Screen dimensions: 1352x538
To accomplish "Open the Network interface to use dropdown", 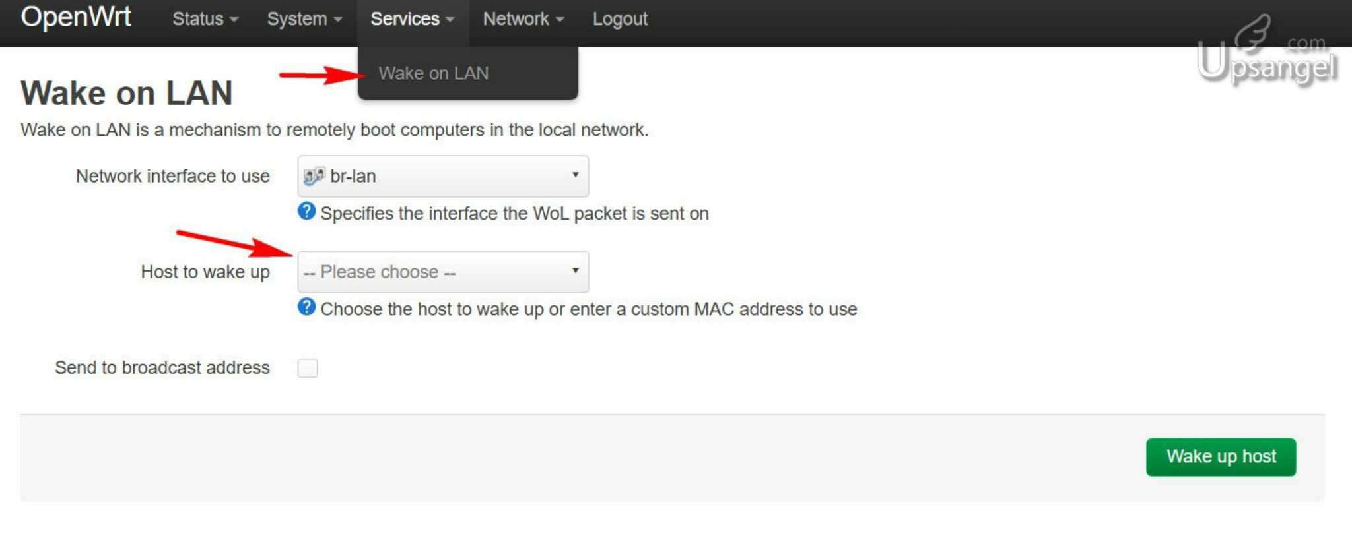I will point(442,175).
